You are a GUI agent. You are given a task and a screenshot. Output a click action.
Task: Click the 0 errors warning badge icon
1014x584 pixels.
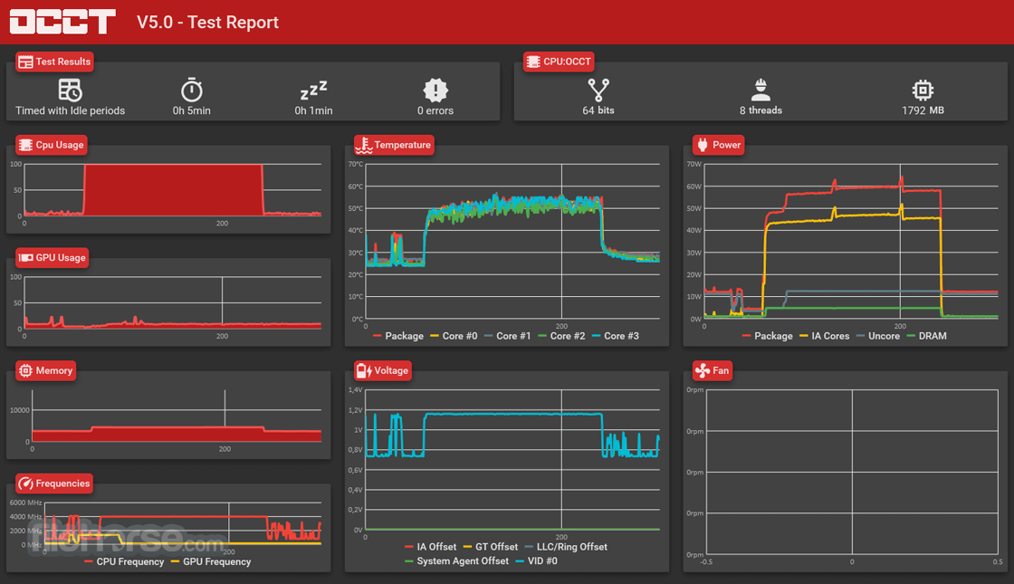click(435, 90)
